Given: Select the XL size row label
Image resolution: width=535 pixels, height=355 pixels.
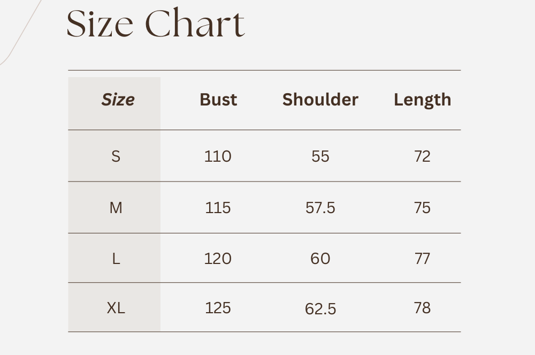Looking at the screenshot, I should tap(116, 308).
